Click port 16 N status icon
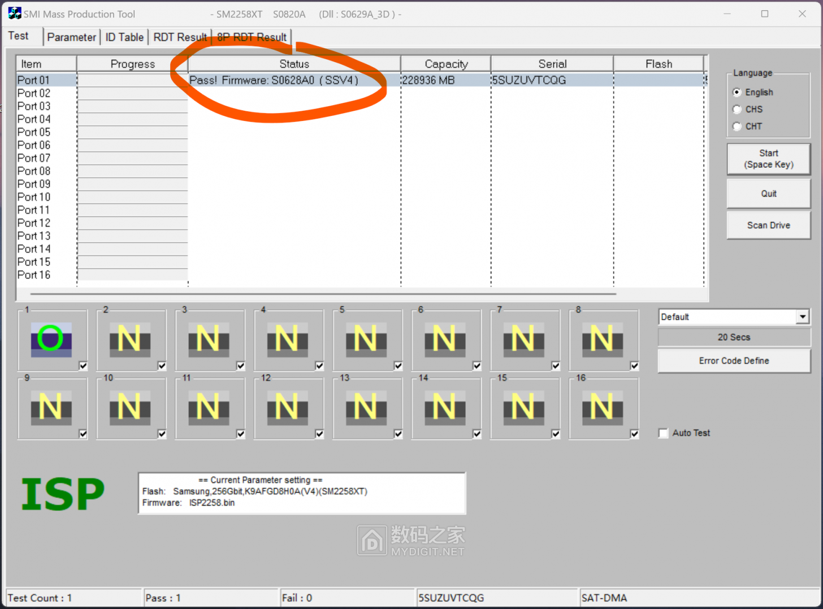This screenshot has width=823, height=609. tap(603, 407)
